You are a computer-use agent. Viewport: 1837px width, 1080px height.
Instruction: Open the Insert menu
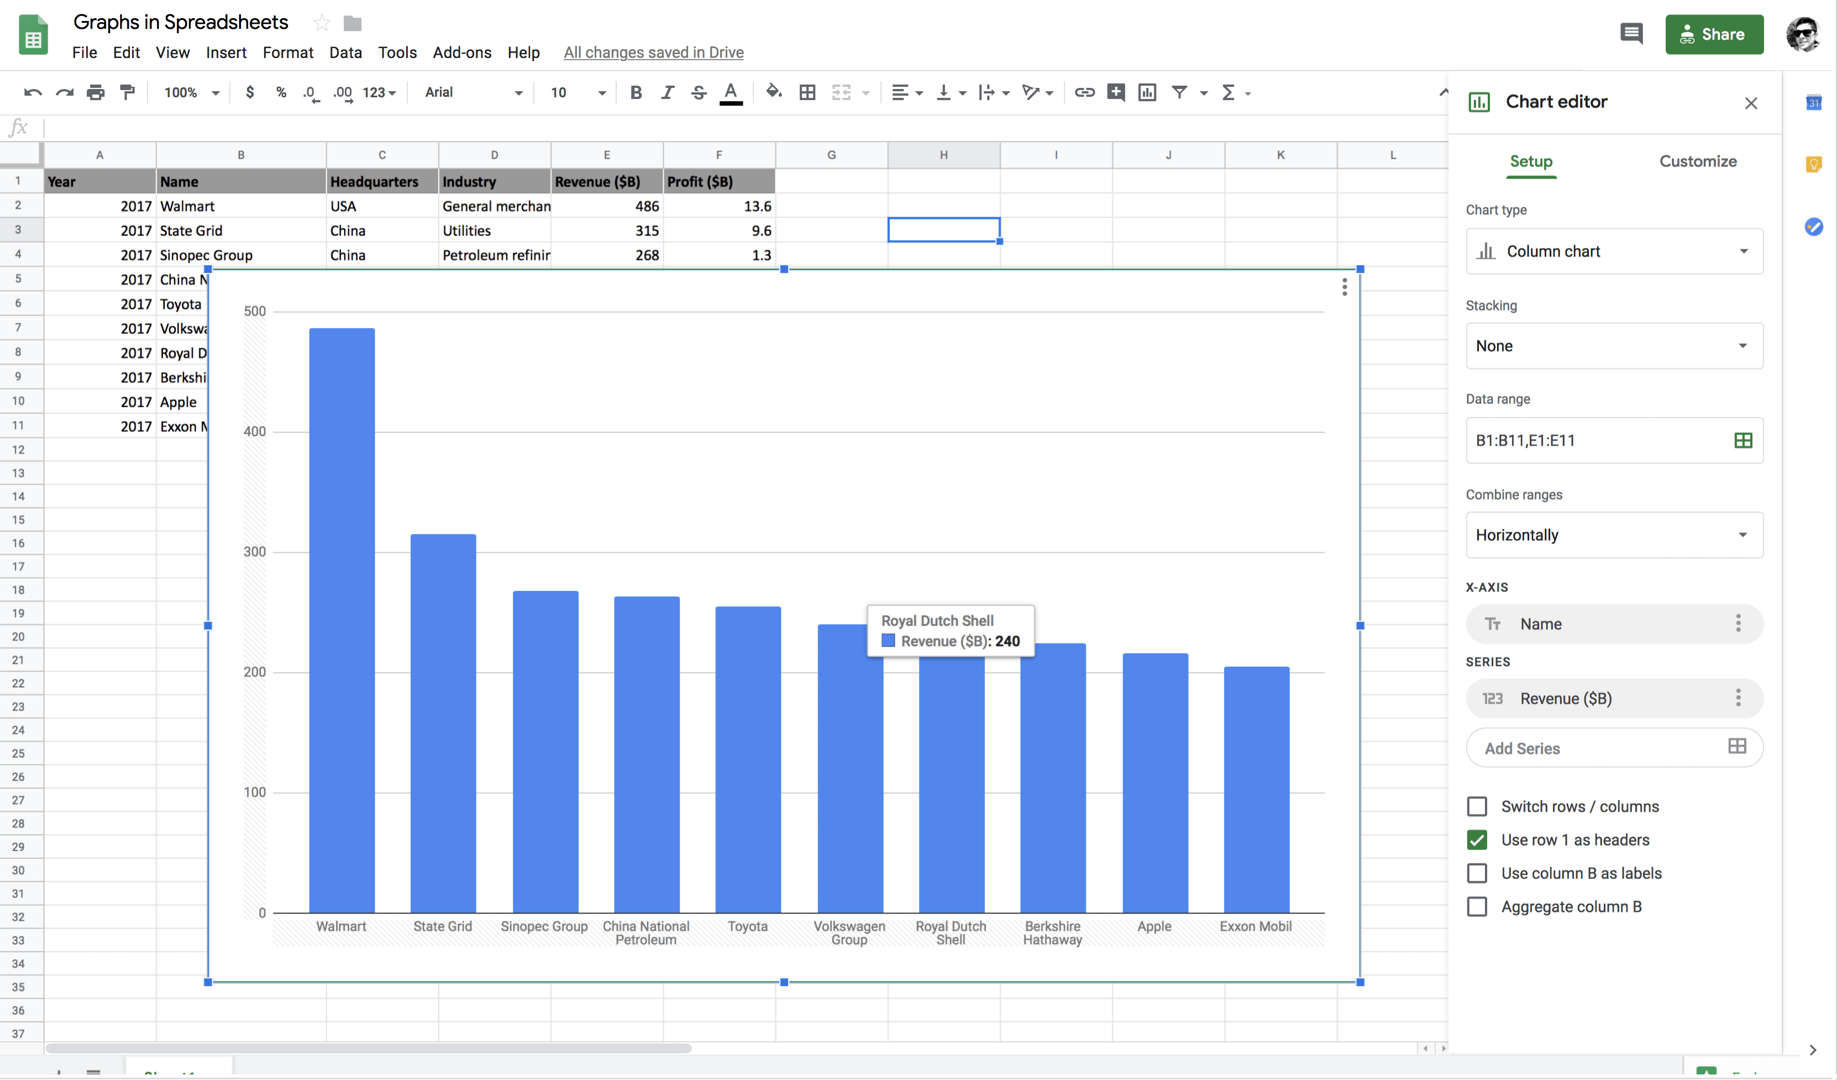coord(226,53)
